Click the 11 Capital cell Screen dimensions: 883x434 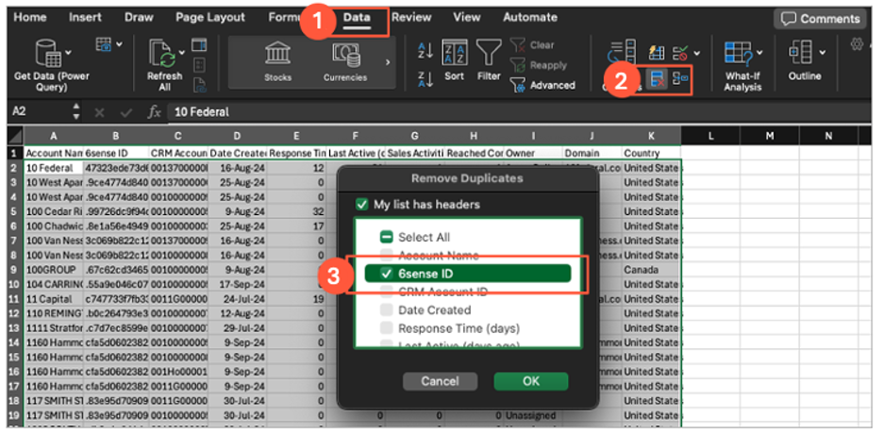point(54,299)
